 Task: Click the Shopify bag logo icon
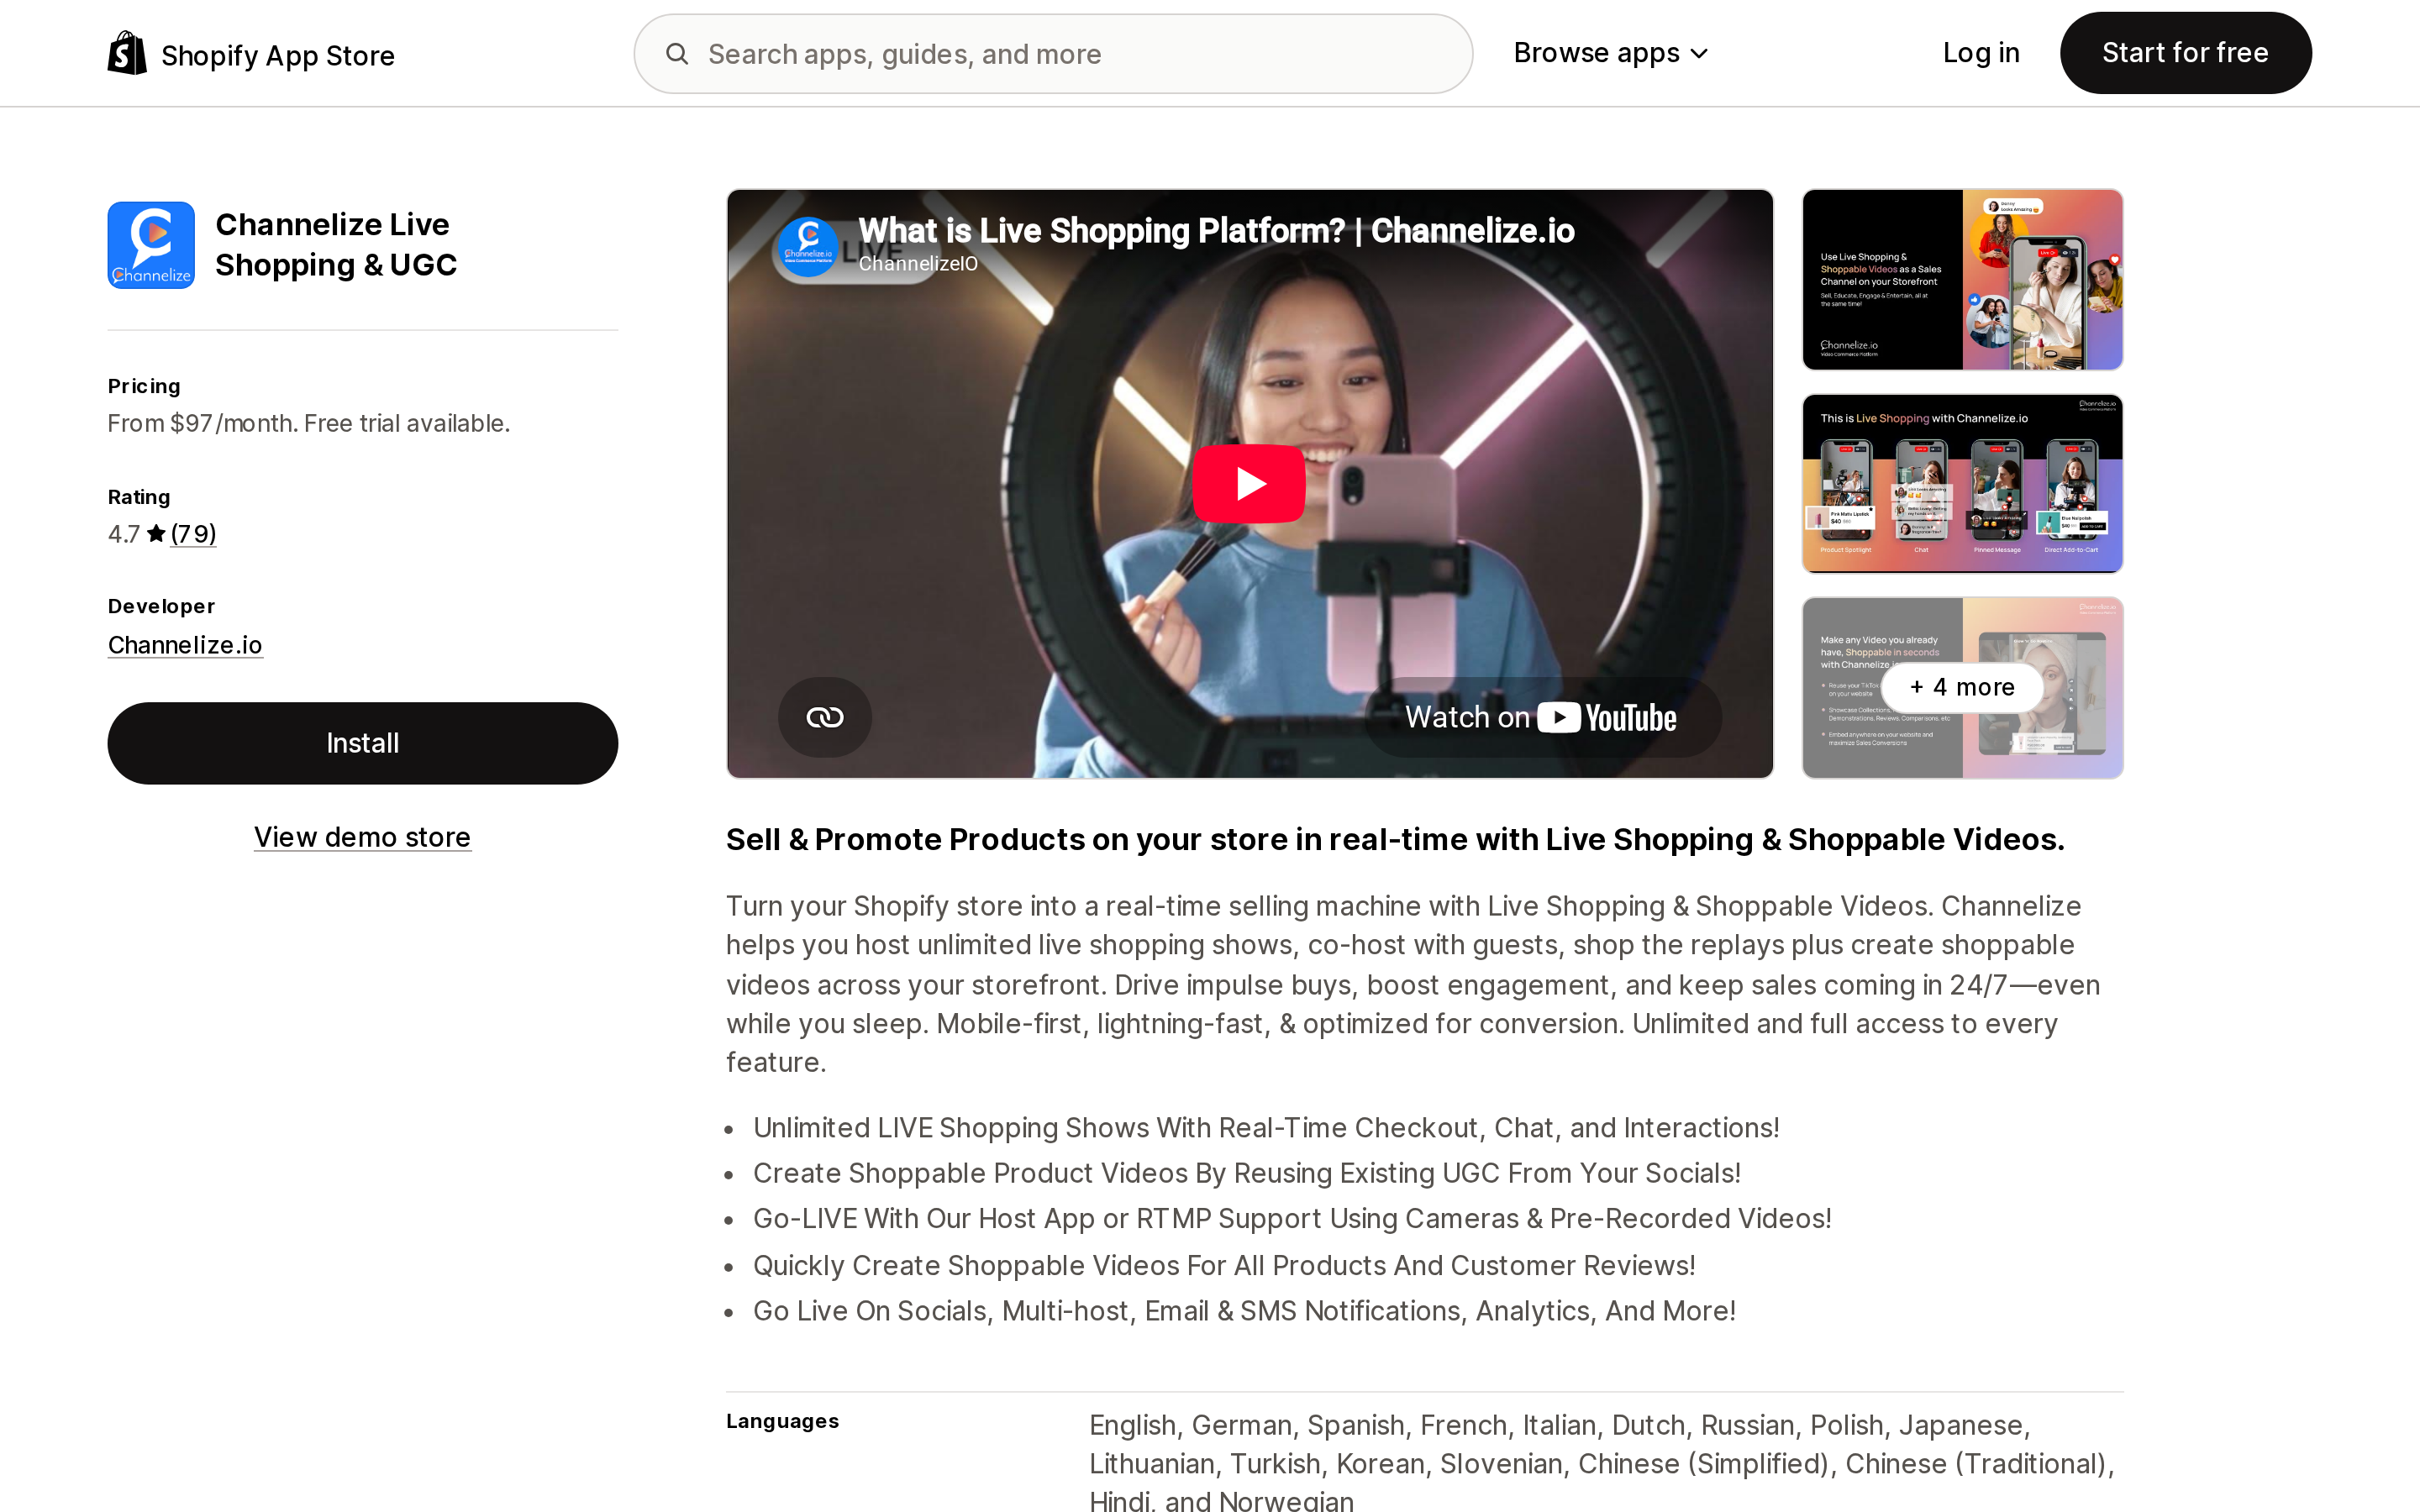(127, 53)
